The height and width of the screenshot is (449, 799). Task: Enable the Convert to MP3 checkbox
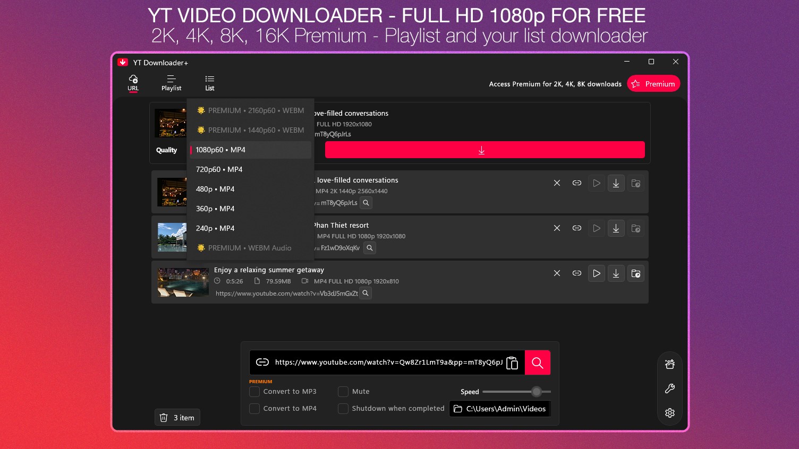point(254,391)
